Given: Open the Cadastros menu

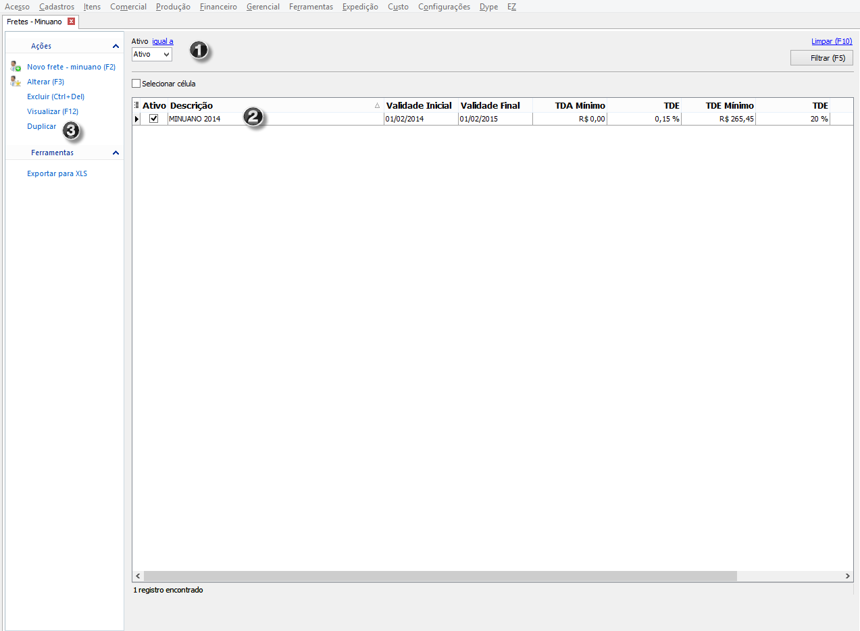Looking at the screenshot, I should [57, 7].
